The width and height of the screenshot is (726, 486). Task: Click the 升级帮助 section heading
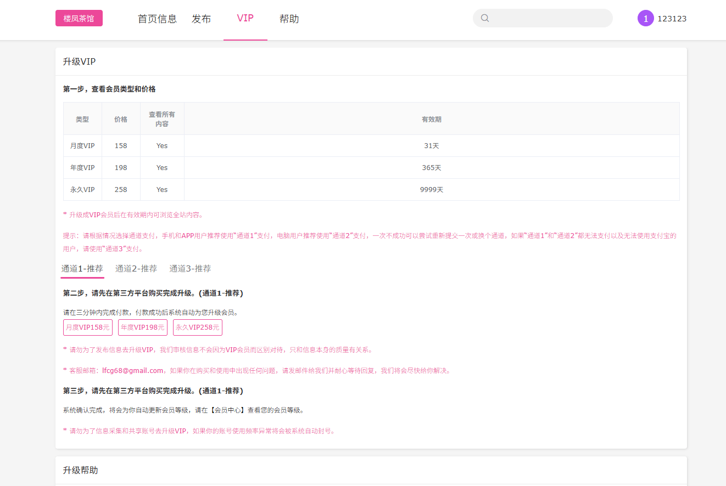click(x=81, y=471)
